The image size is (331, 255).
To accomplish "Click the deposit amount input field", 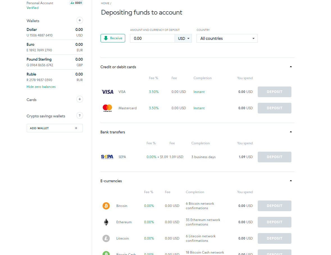I will click(x=152, y=38).
